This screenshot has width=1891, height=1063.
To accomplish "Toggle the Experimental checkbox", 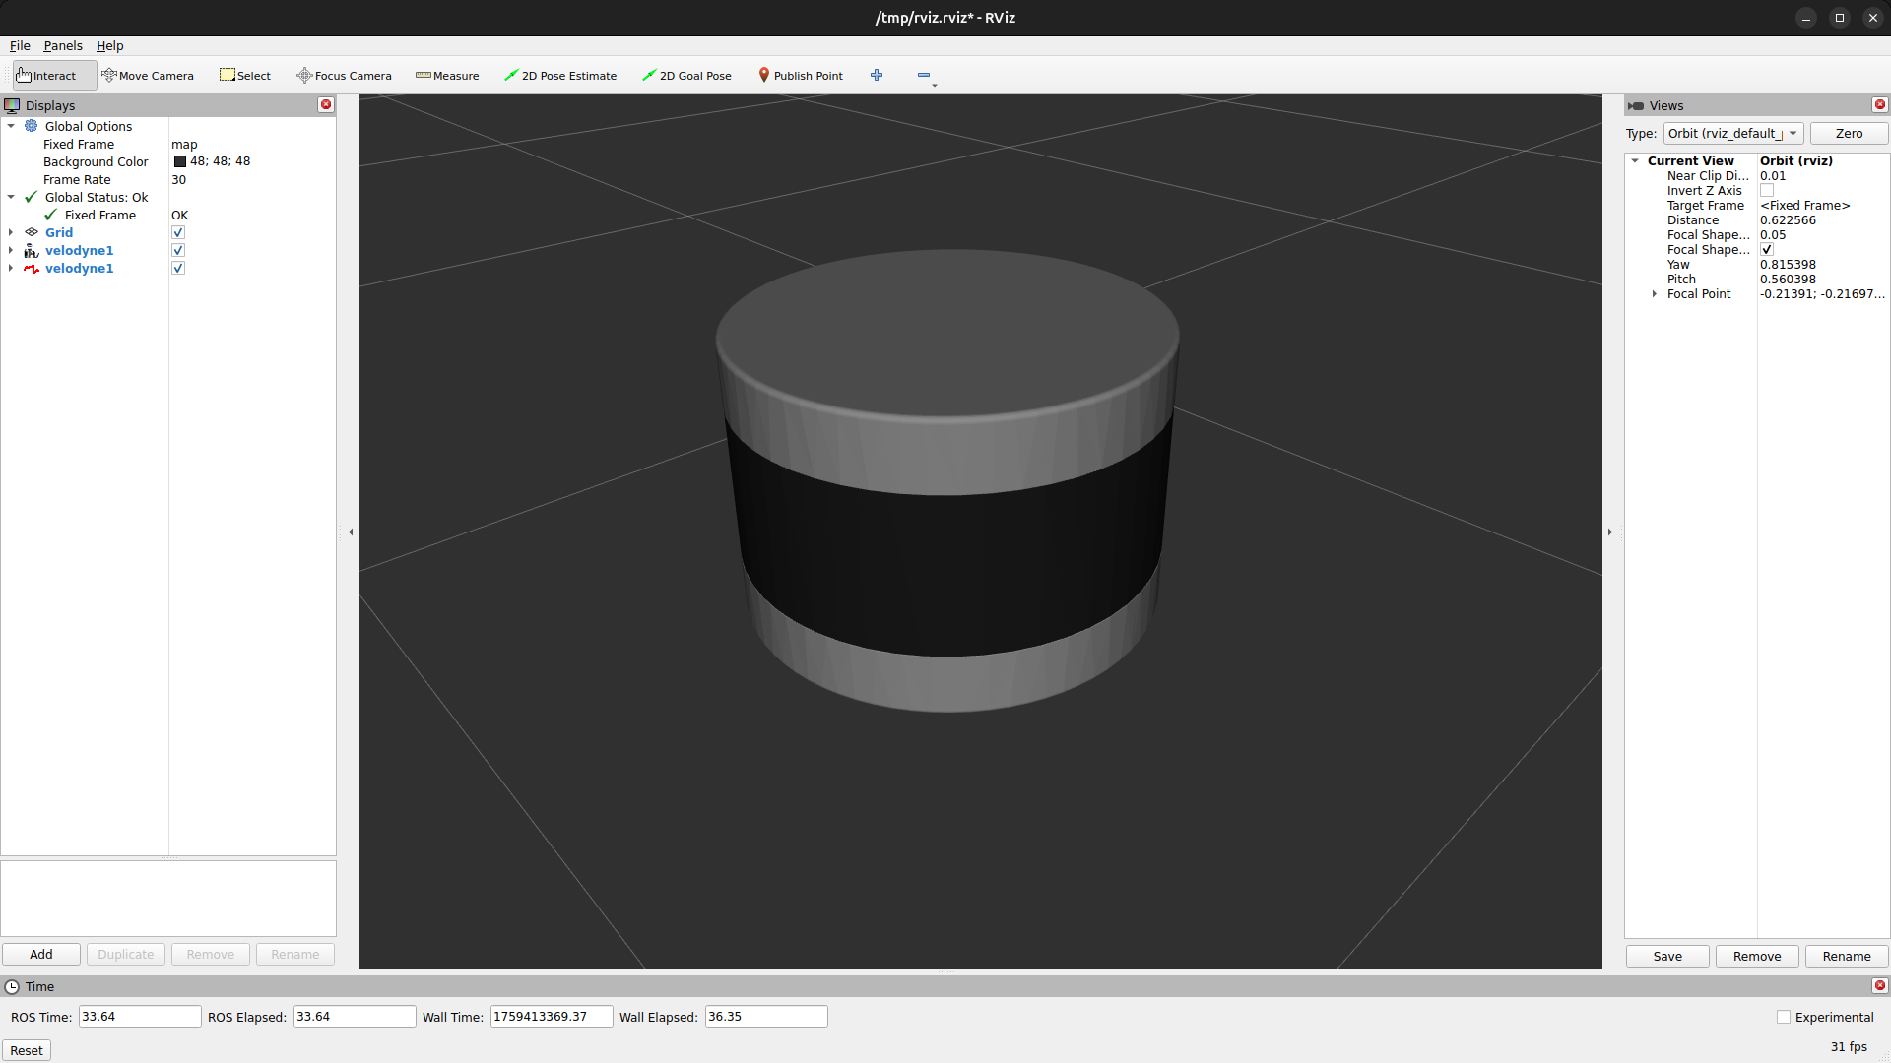I will (1784, 1018).
